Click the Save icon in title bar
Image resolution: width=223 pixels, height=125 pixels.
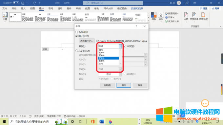point(23,3)
